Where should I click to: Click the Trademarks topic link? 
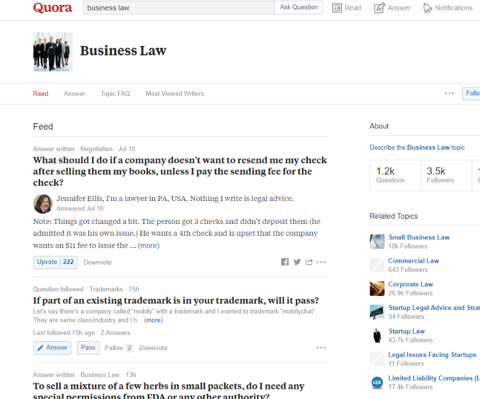(x=106, y=289)
